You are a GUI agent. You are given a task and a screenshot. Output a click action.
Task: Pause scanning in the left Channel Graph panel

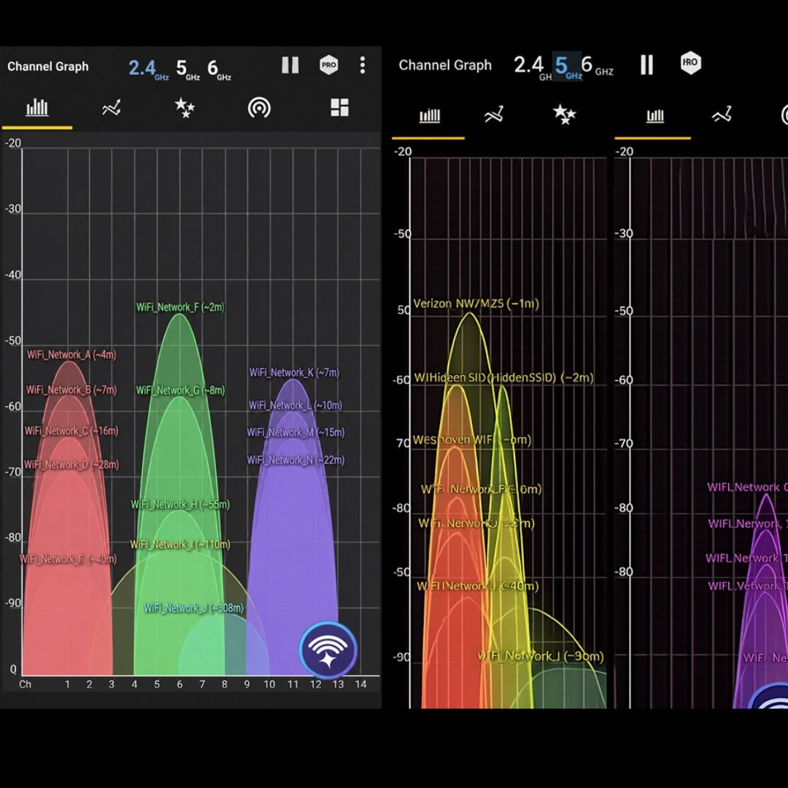tap(290, 65)
